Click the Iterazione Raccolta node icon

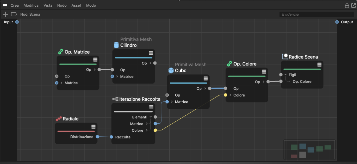click(x=115, y=99)
